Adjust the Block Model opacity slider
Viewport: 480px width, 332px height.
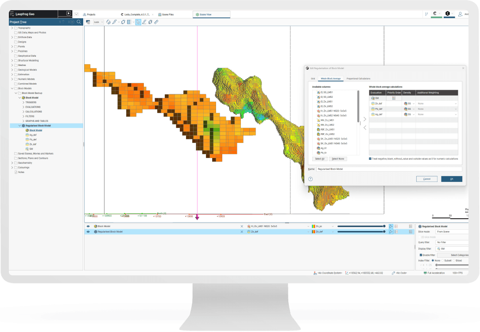361,227
